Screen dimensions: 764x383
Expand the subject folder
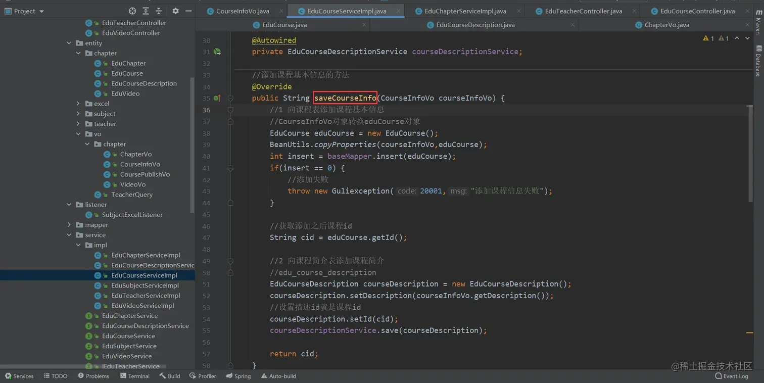(78, 114)
